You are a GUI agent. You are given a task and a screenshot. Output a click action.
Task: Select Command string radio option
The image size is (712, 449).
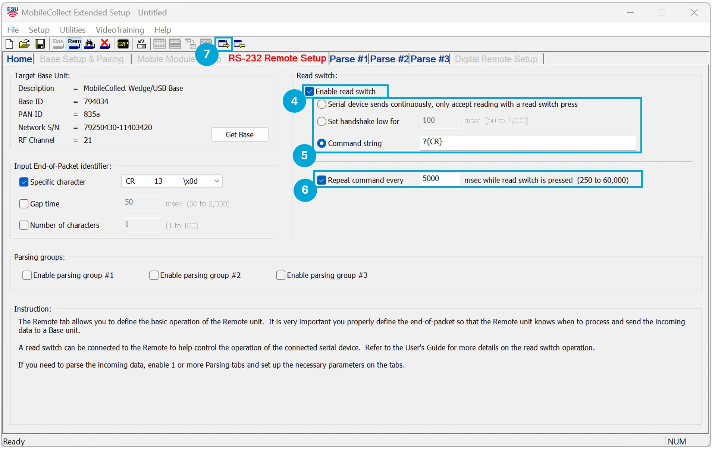tap(322, 143)
